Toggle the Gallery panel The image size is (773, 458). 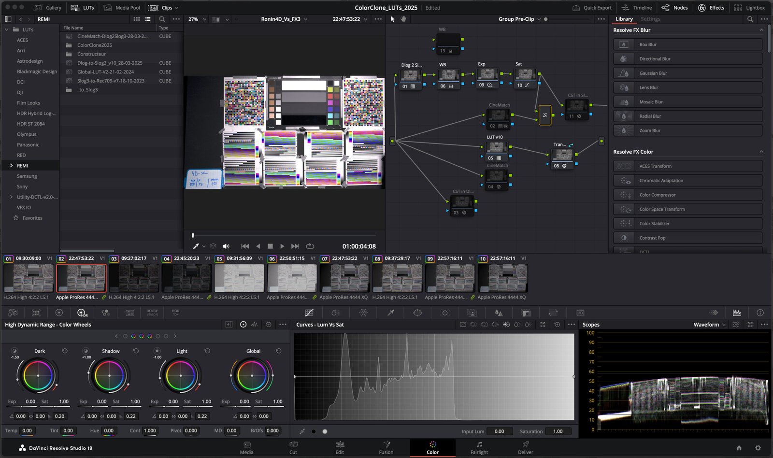tap(47, 8)
